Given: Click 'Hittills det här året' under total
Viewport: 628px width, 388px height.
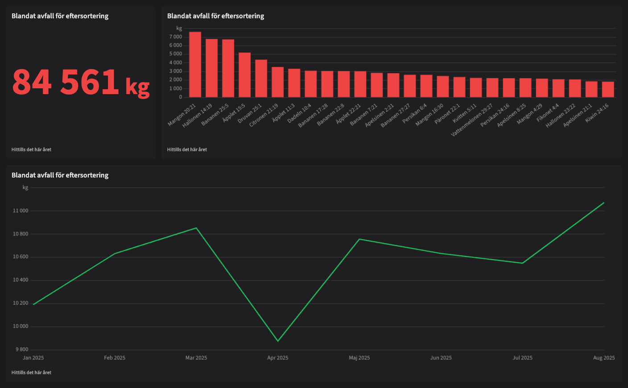Looking at the screenshot, I should coord(31,150).
